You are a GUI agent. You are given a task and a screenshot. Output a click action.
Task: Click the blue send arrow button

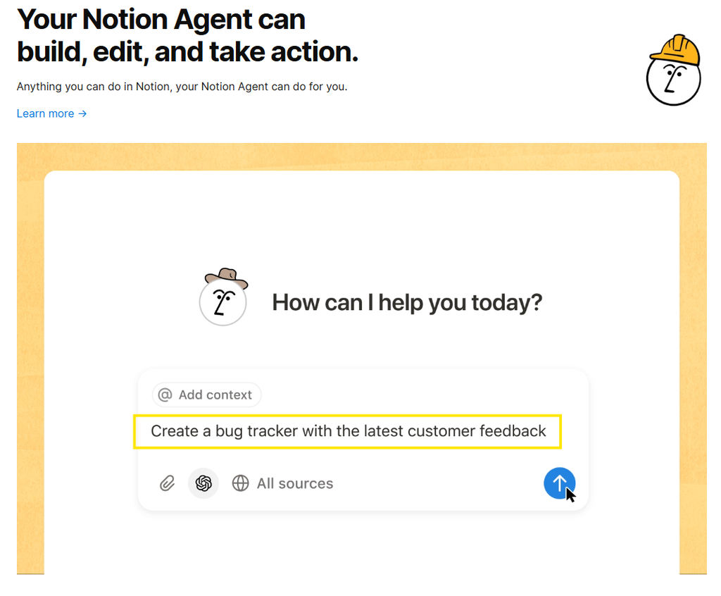559,483
